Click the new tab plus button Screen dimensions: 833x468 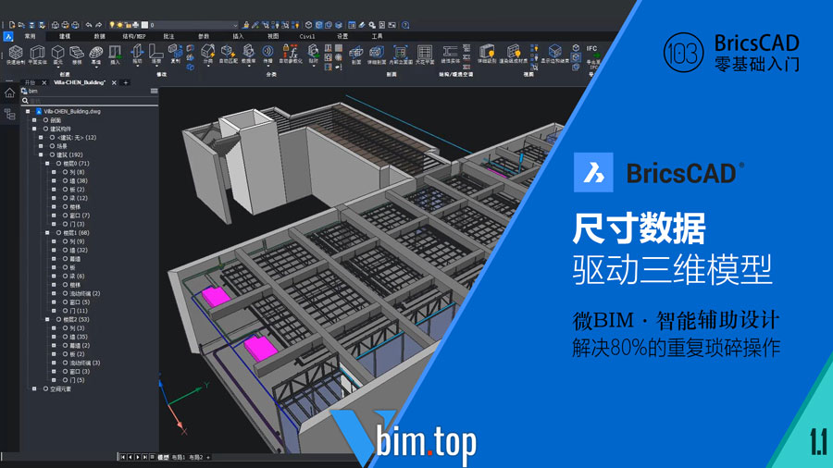(x=127, y=82)
